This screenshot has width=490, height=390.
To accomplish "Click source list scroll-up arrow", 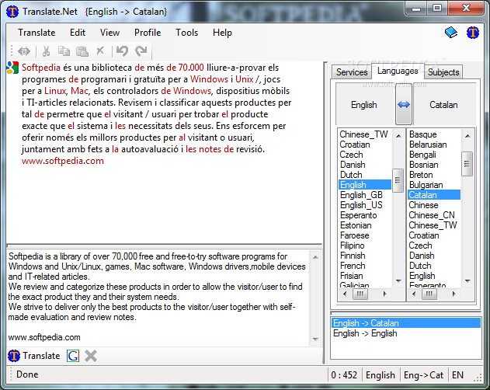I will (x=398, y=135).
